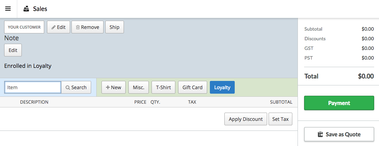Click the Save as Quote icon

point(320,134)
